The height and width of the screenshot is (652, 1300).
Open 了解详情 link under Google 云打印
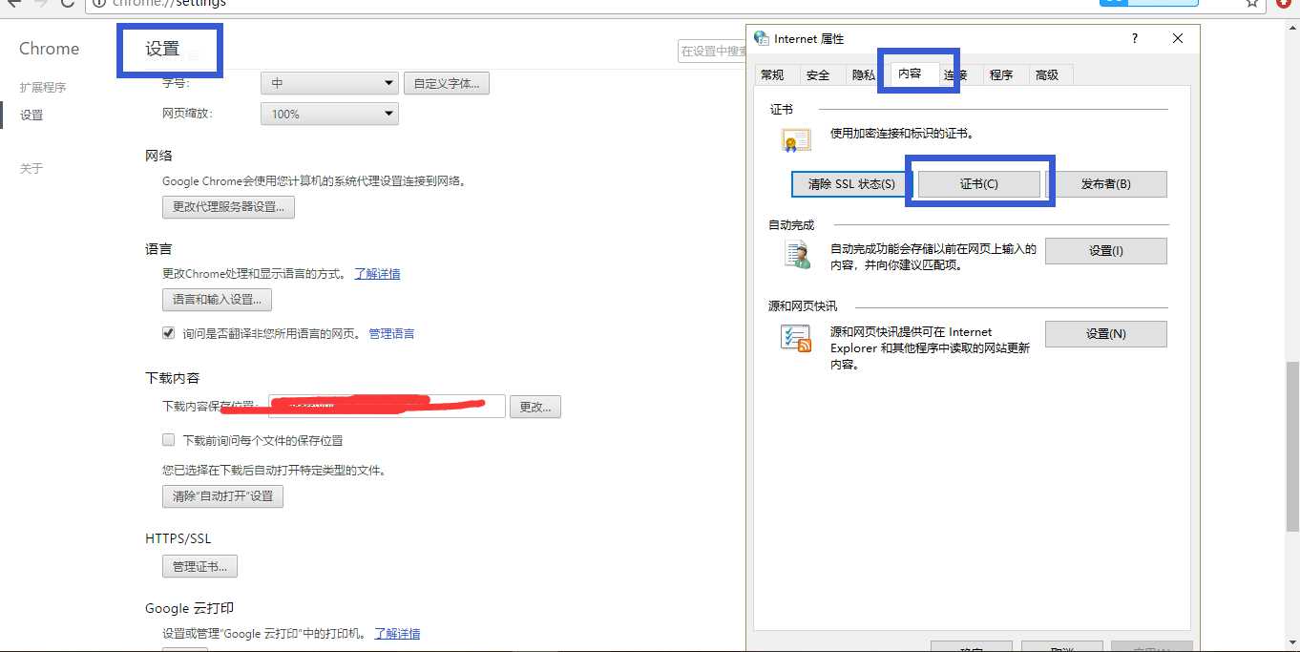click(397, 633)
